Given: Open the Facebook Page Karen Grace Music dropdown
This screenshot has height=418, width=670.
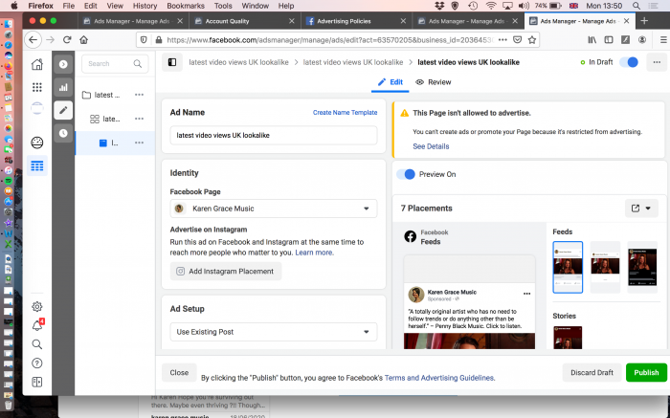Looking at the screenshot, I should point(274,209).
